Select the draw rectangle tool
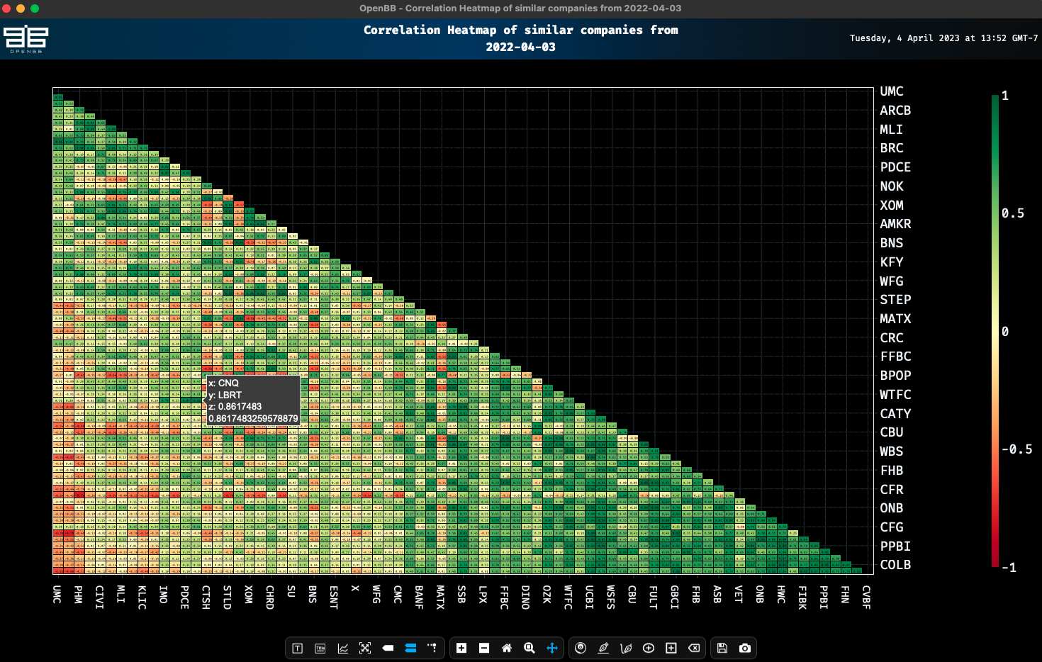This screenshot has height=662, width=1042. click(671, 648)
